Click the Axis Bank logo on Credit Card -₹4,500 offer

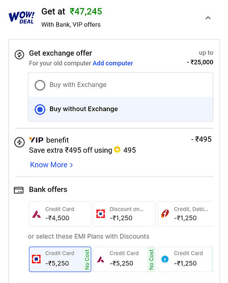(36, 214)
